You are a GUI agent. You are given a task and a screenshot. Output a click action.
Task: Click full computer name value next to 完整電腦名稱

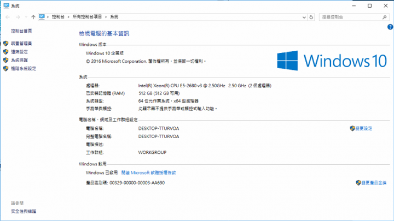point(159,136)
